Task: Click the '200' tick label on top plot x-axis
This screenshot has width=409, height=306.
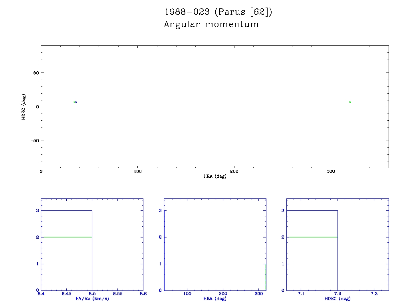Action: 234,171
